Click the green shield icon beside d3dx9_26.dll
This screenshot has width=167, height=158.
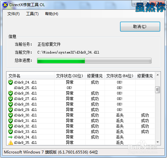(x=11, y=93)
